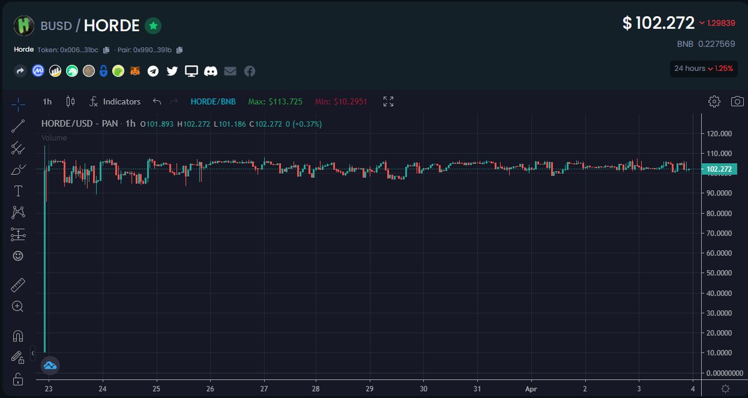Click the BNB 0.227569 price text
This screenshot has height=398, width=748.
706,44
